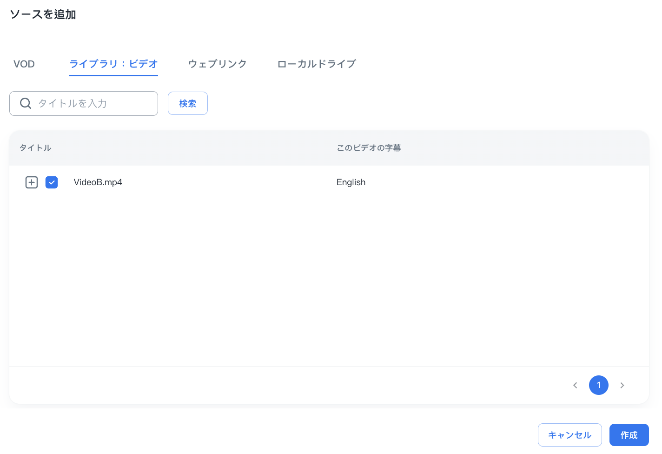Open the ウェブリンク tab
The image size is (662, 454).
click(x=217, y=64)
